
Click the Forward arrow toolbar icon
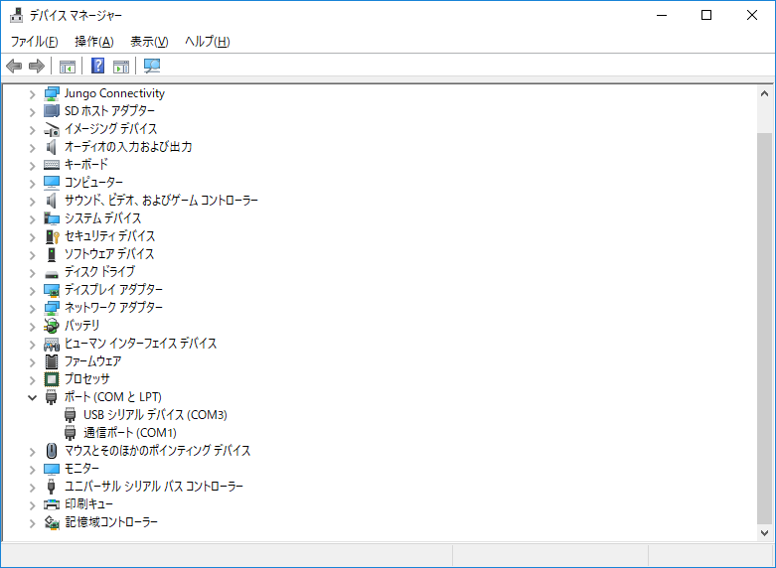coord(37,66)
